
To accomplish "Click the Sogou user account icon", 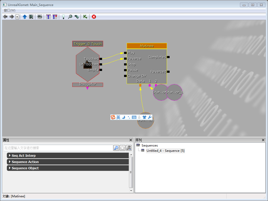I will pyautogui.click(x=139, y=117).
